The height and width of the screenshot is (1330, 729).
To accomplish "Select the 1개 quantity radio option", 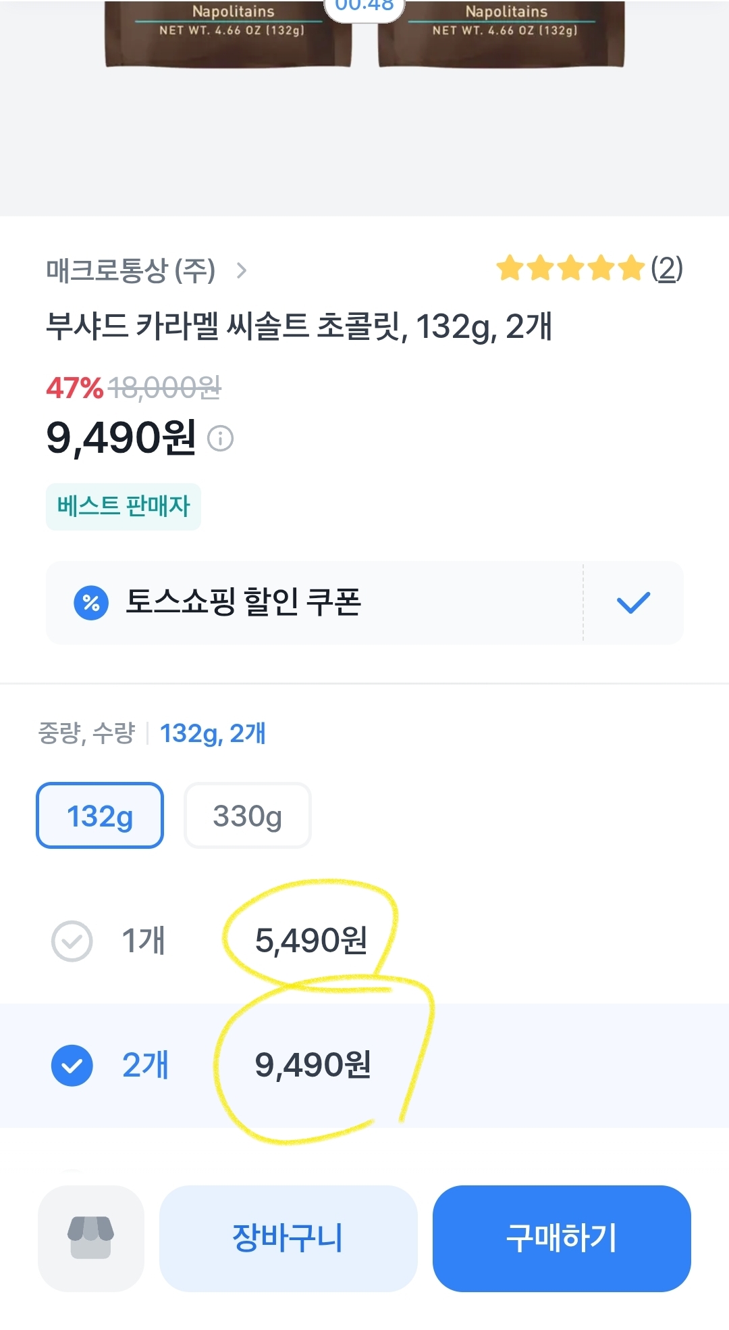I will (x=72, y=941).
